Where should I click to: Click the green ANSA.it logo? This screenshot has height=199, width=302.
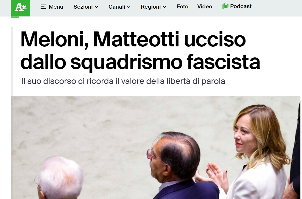(x=20, y=8)
